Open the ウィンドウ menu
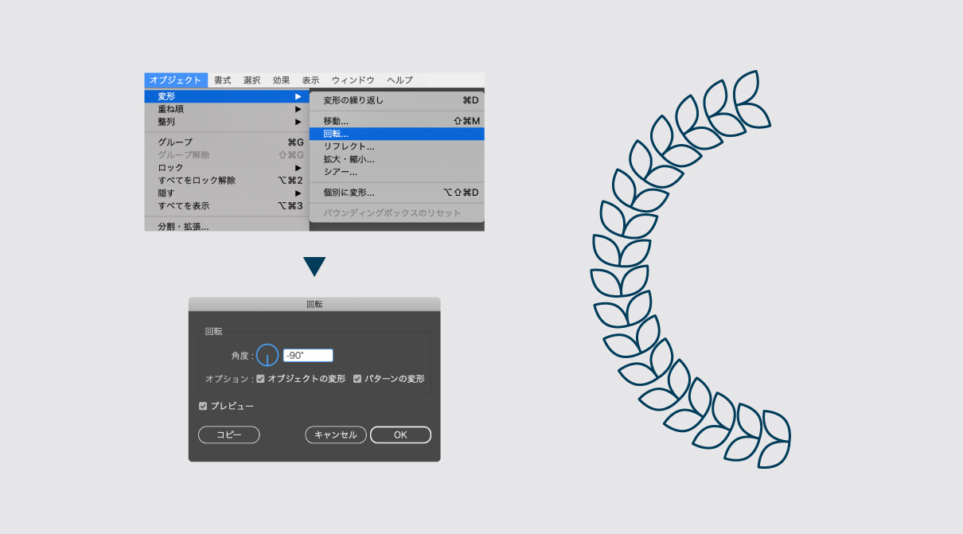The image size is (963, 534). point(353,80)
